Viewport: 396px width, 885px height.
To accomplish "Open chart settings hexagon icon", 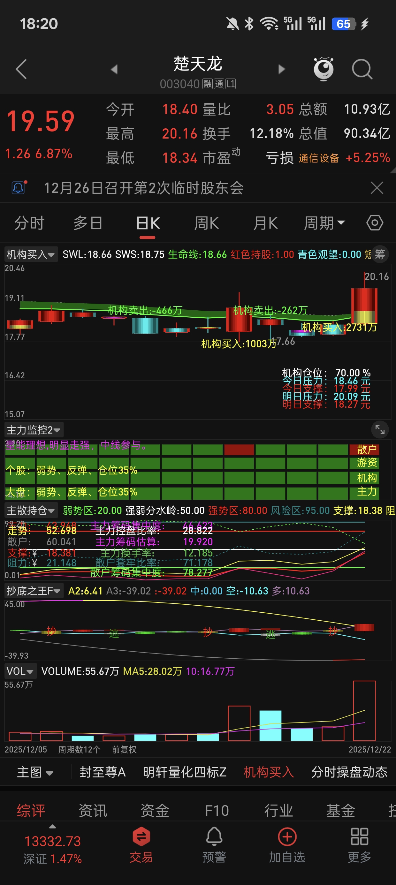I will click(x=375, y=223).
